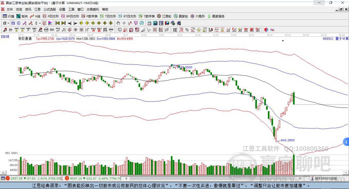This screenshot has height=189, width=349.
Task: Select the Gann fan lines icon
Action: 125,30
